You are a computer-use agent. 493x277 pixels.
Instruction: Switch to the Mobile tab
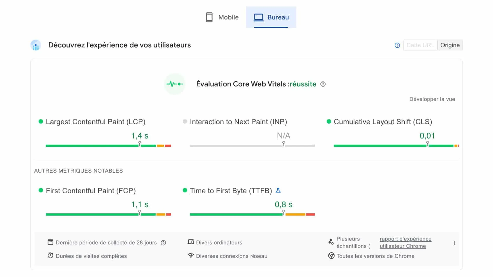pyautogui.click(x=222, y=17)
